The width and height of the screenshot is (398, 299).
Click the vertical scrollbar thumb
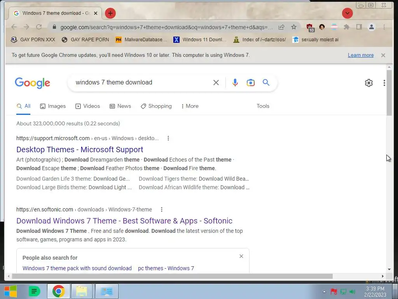[389, 93]
